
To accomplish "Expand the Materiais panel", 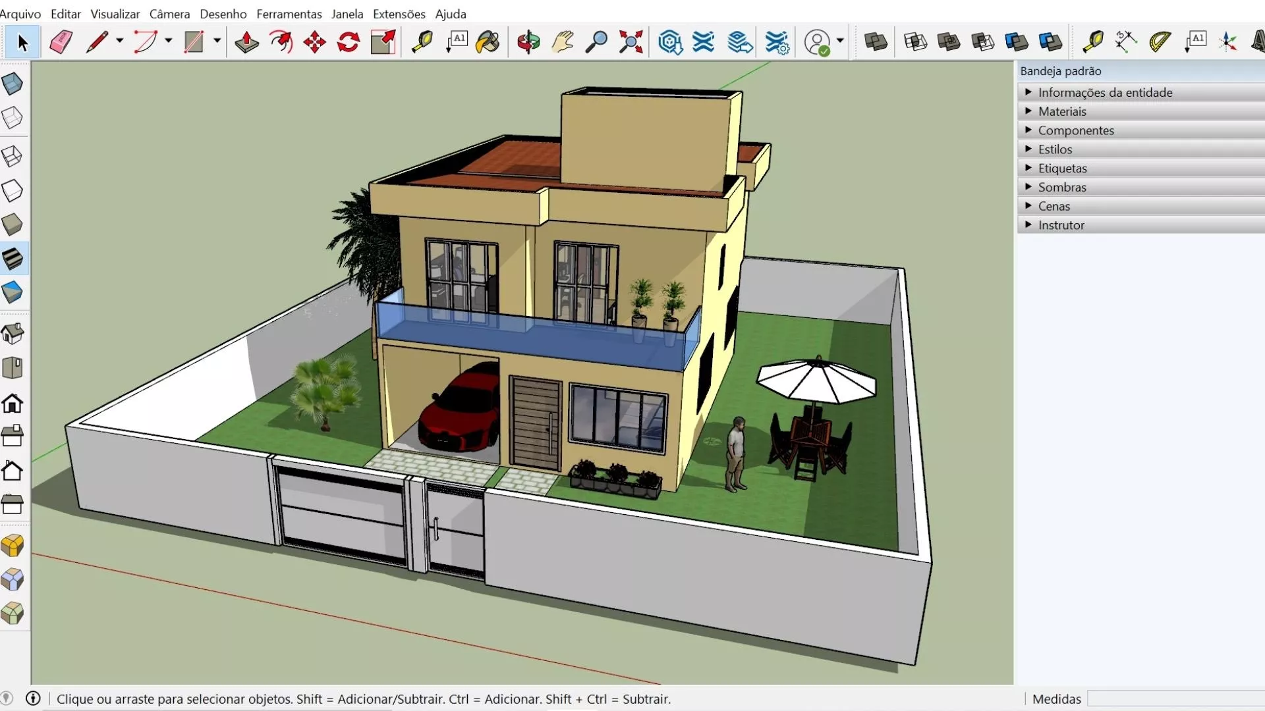I will [1062, 111].
